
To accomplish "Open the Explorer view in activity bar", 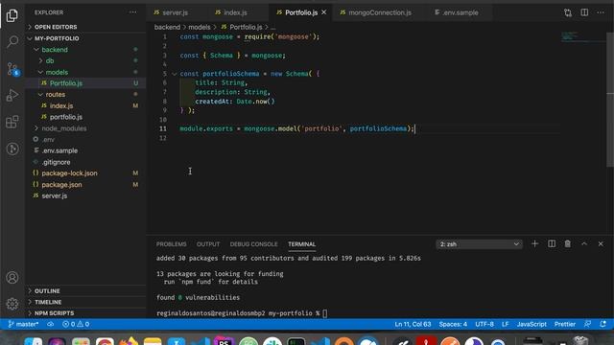I will coord(12,15).
